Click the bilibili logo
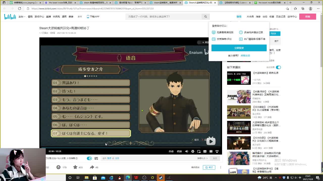Screen dimensions: 323x181 coord(10,17)
